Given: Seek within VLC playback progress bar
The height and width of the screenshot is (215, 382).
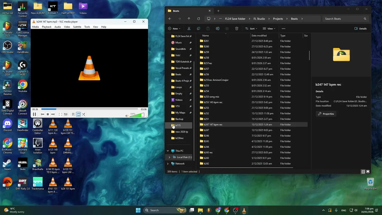Looking at the screenshot, I should [x=90, y=109].
